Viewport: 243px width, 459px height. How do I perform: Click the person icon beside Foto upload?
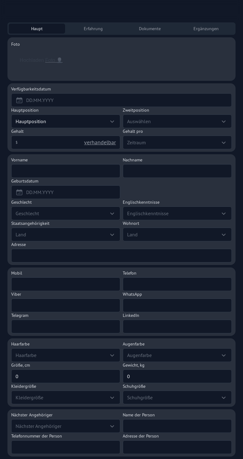pos(60,60)
